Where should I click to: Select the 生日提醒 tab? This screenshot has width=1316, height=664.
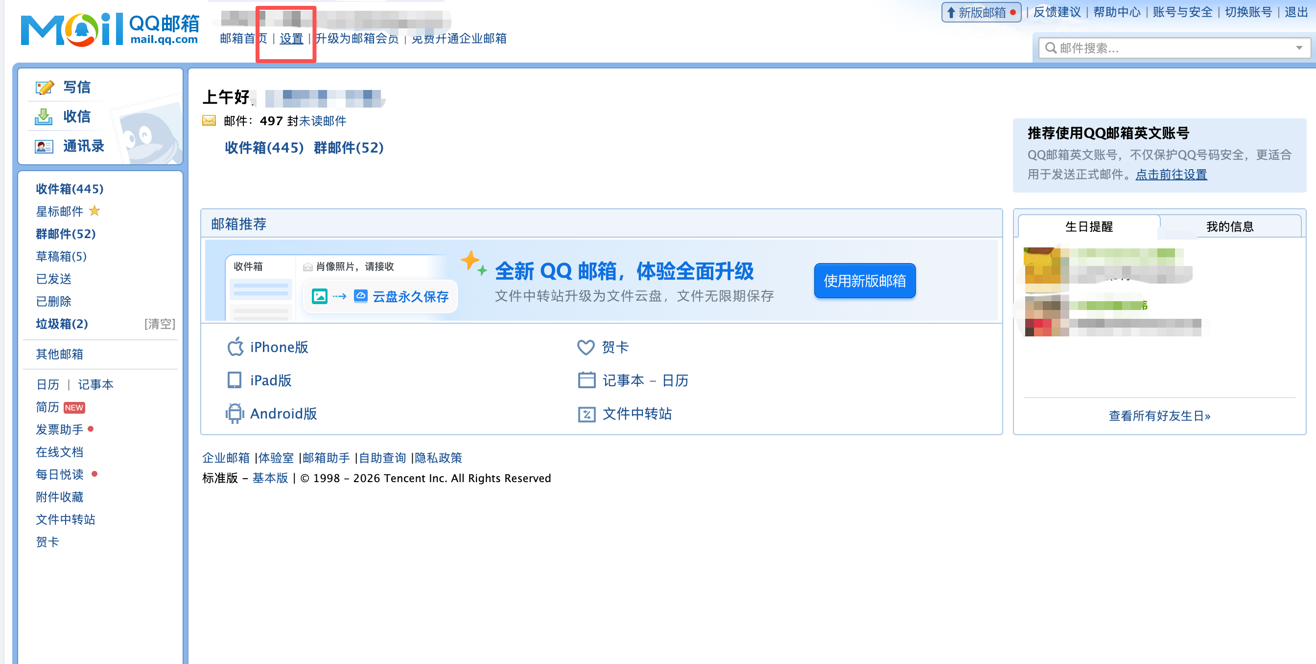pos(1089,226)
